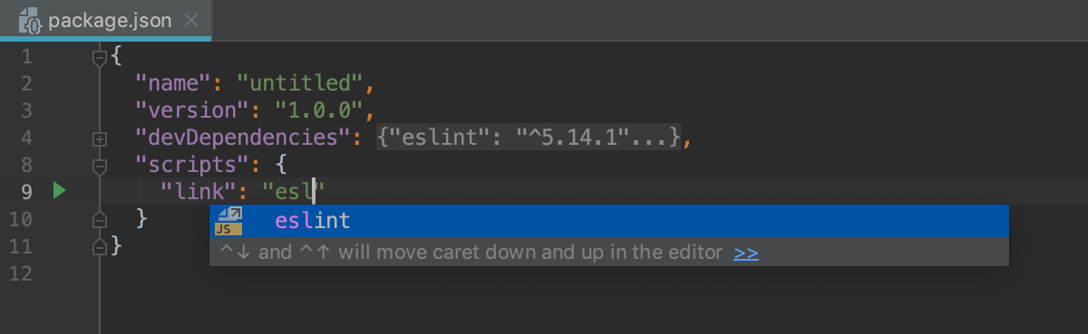Place caret in "untitled" value
This screenshot has width=1088, height=334.
pos(300,84)
